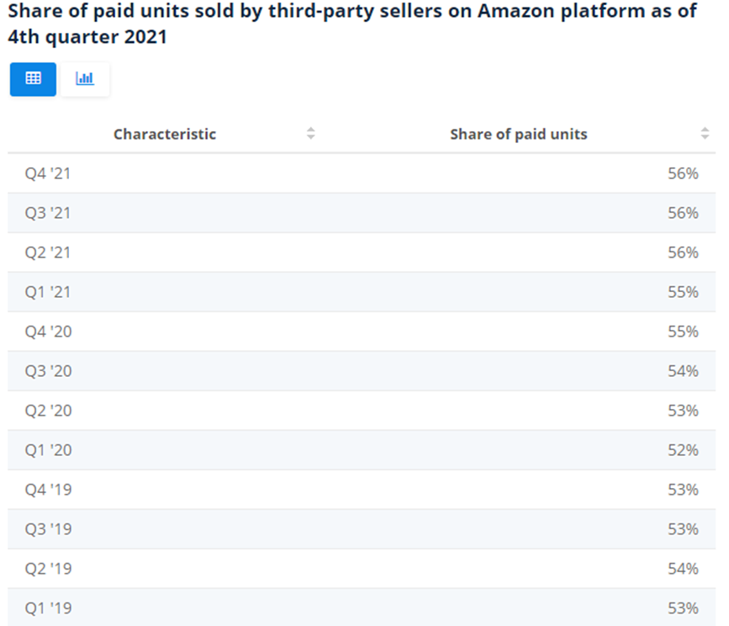Viewport: 729px width, 626px height.
Task: Click the Characteristic column header
Action: coord(165,134)
